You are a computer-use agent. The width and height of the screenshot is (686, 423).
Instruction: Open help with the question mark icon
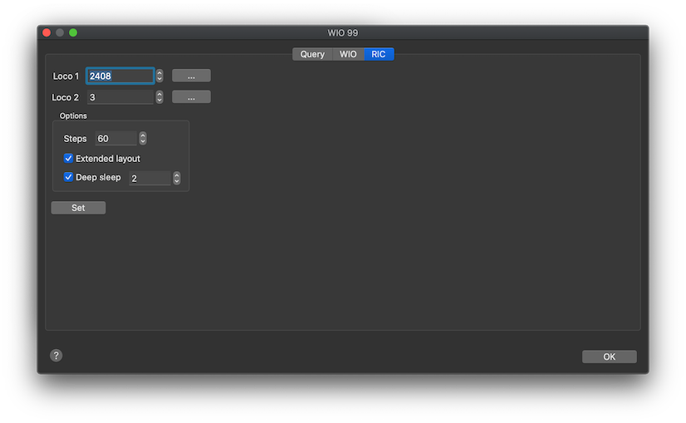[56, 356]
